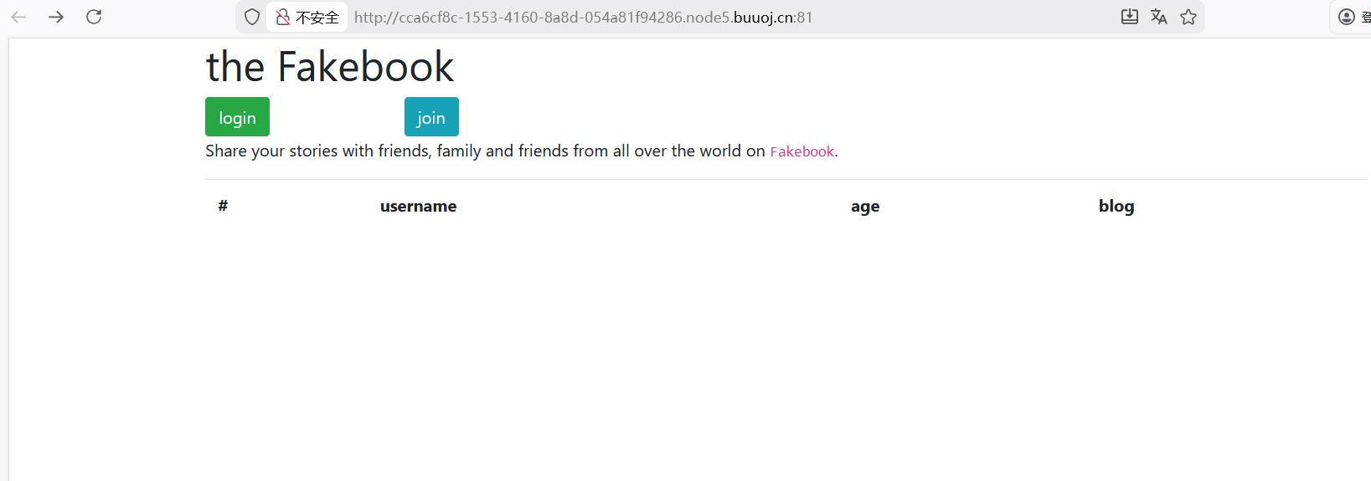This screenshot has height=481, width=1371.
Task: Click the username column header
Action: click(418, 207)
